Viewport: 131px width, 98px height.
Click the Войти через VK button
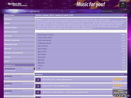[x=121, y=93]
